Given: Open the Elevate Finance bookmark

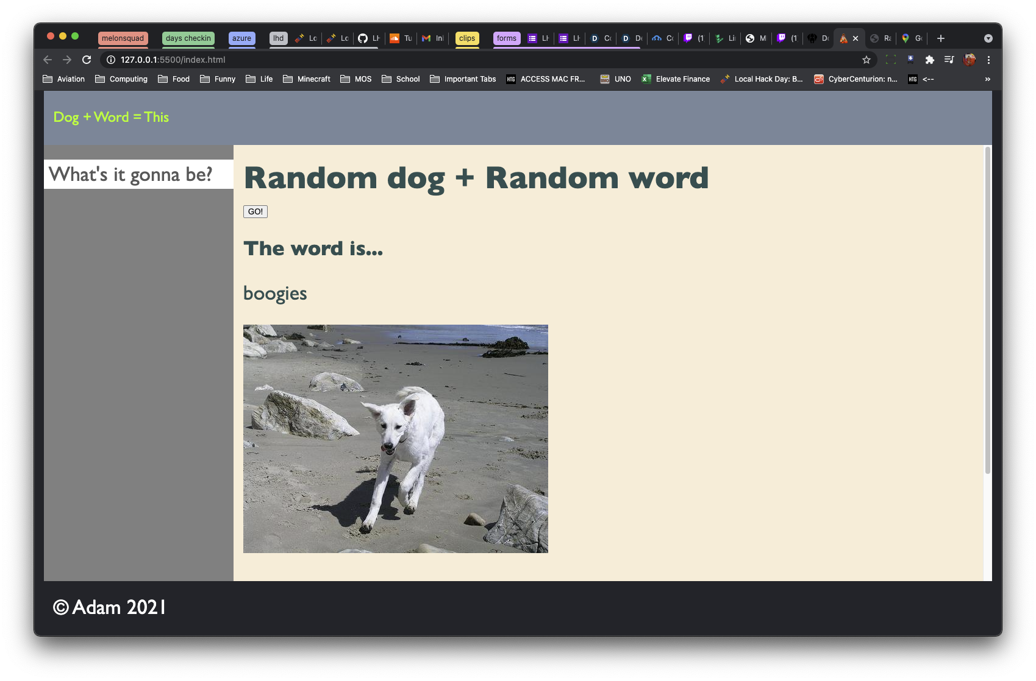Looking at the screenshot, I should (x=676, y=79).
